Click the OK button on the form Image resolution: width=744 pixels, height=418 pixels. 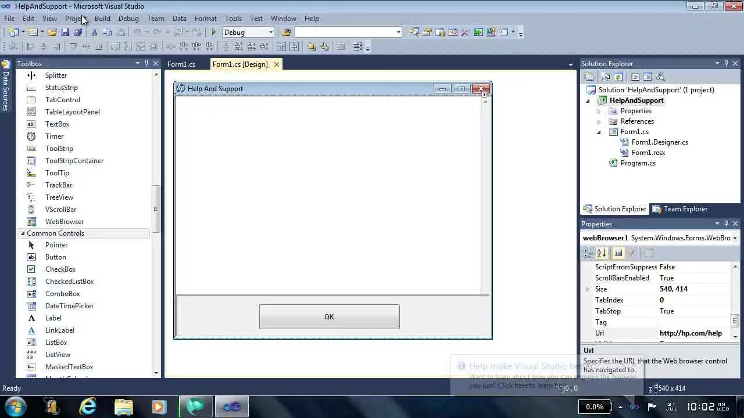[329, 317]
